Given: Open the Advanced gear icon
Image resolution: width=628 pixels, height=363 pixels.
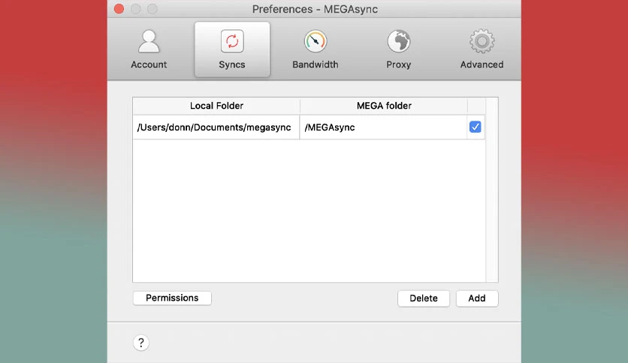Looking at the screenshot, I should (x=482, y=41).
